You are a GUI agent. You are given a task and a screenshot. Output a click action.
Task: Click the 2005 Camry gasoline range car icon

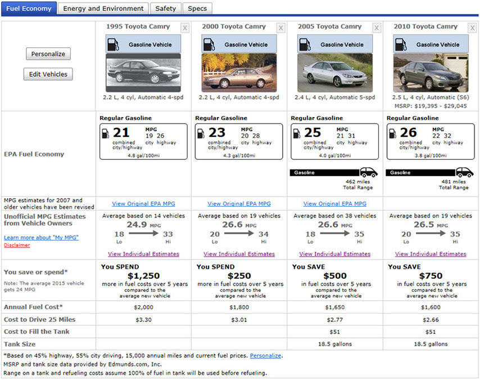tap(368, 172)
